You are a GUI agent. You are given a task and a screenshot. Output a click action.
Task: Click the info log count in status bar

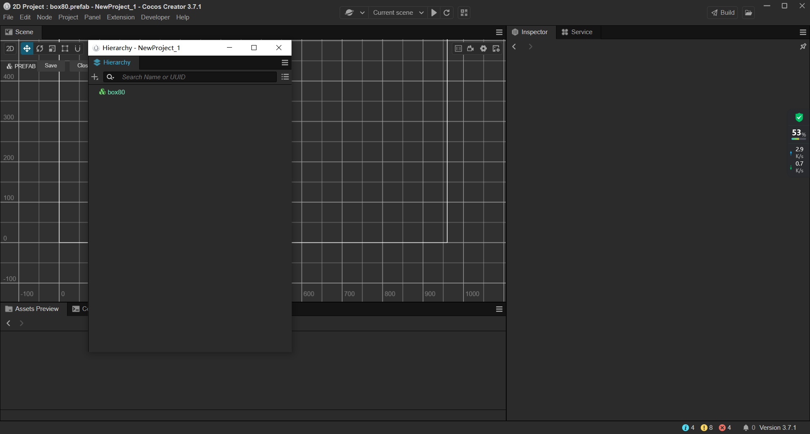point(688,428)
